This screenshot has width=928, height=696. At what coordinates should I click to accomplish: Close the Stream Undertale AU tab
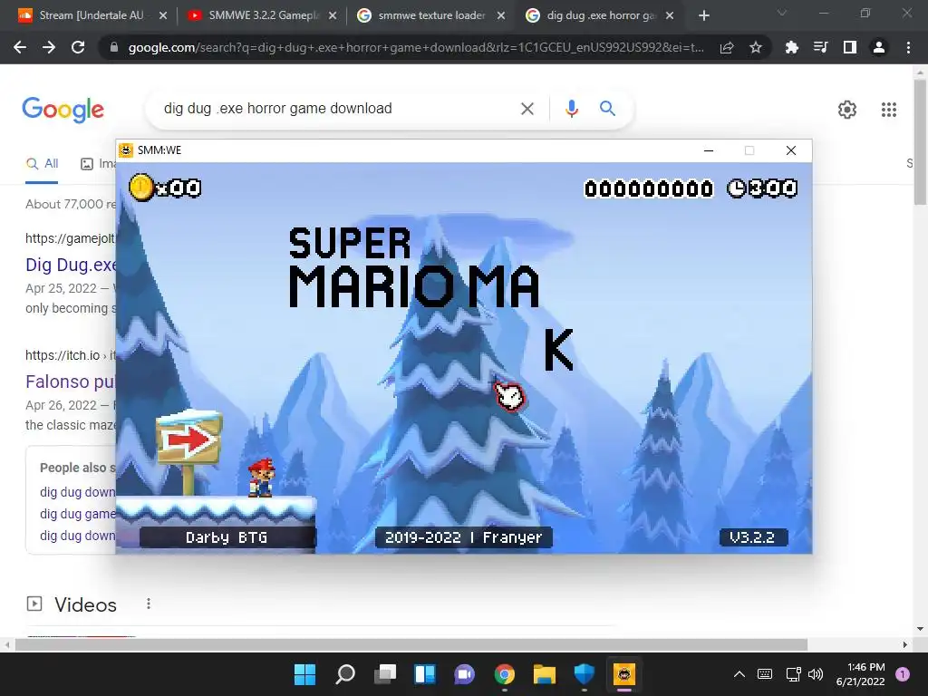(163, 16)
